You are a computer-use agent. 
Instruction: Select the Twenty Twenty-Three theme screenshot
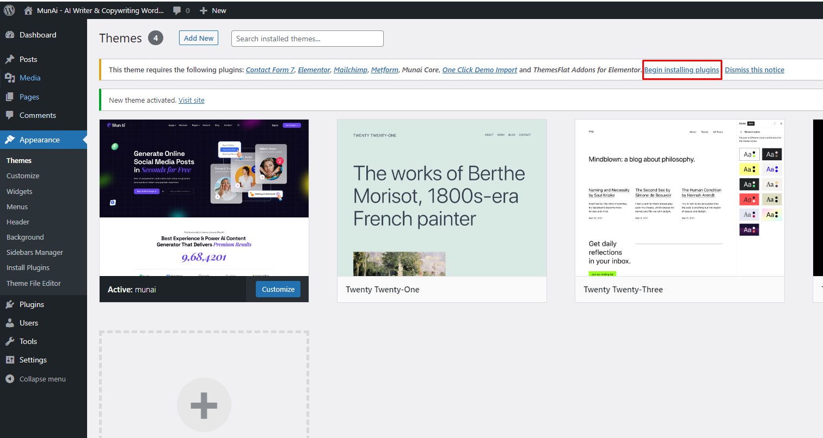(x=680, y=198)
